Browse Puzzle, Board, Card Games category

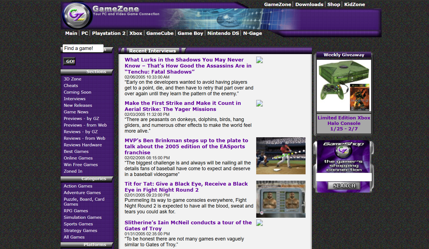84,202
